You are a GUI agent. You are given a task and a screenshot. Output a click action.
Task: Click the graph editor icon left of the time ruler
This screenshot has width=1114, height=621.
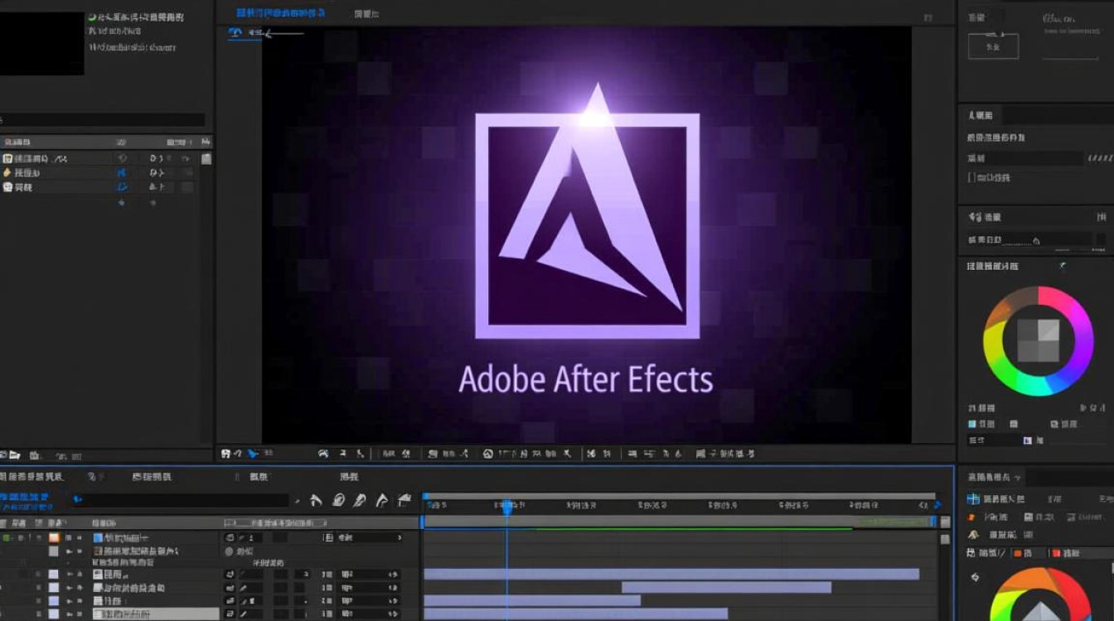(x=404, y=500)
